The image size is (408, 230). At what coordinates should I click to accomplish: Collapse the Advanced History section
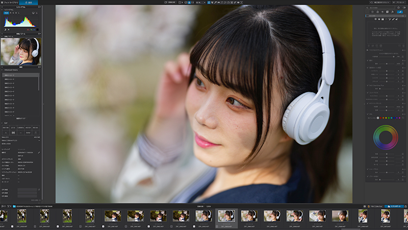[2, 70]
